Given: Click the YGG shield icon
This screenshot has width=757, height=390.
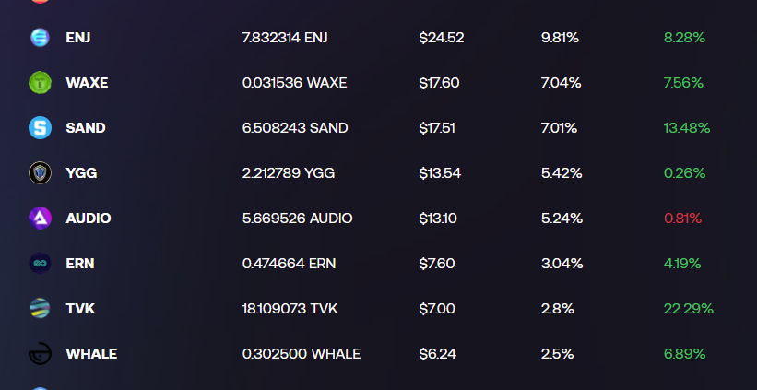Looking at the screenshot, I should (x=40, y=172).
